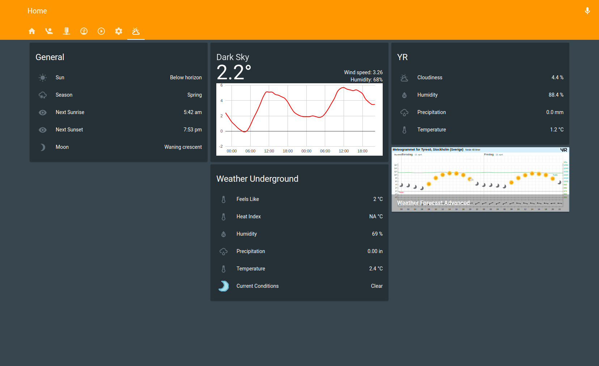Click the 'Cloudiness' label in YR
Image resolution: width=599 pixels, height=366 pixels.
tap(430, 77)
